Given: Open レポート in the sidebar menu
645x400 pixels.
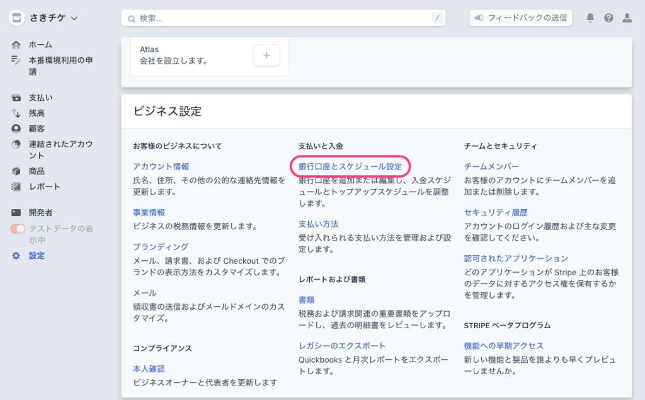Looking at the screenshot, I should click(x=44, y=186).
